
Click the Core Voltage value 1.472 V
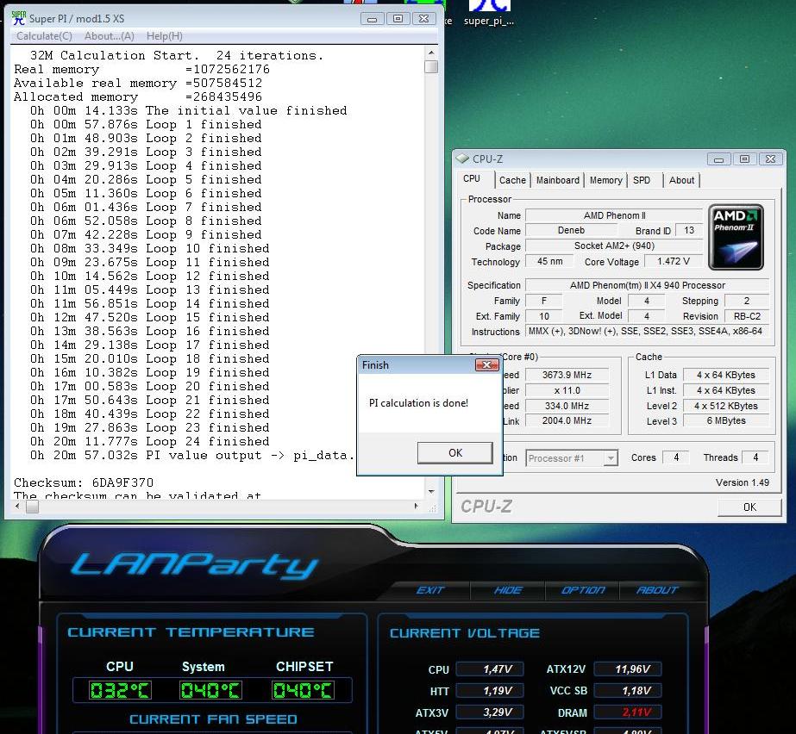(674, 261)
